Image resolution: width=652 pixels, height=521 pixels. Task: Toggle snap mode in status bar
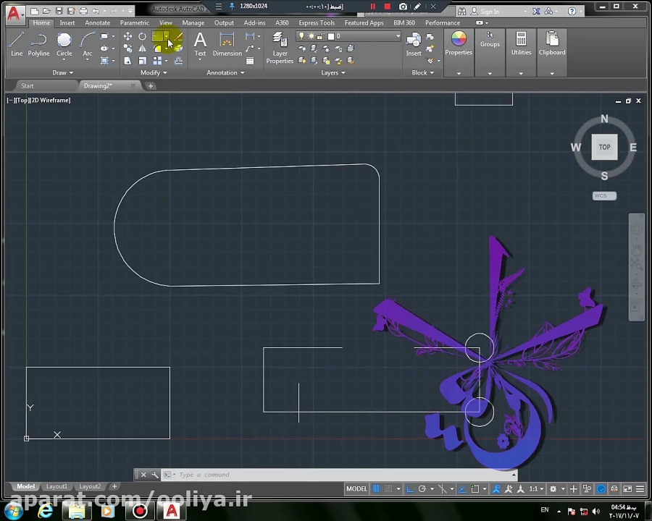[x=388, y=489]
